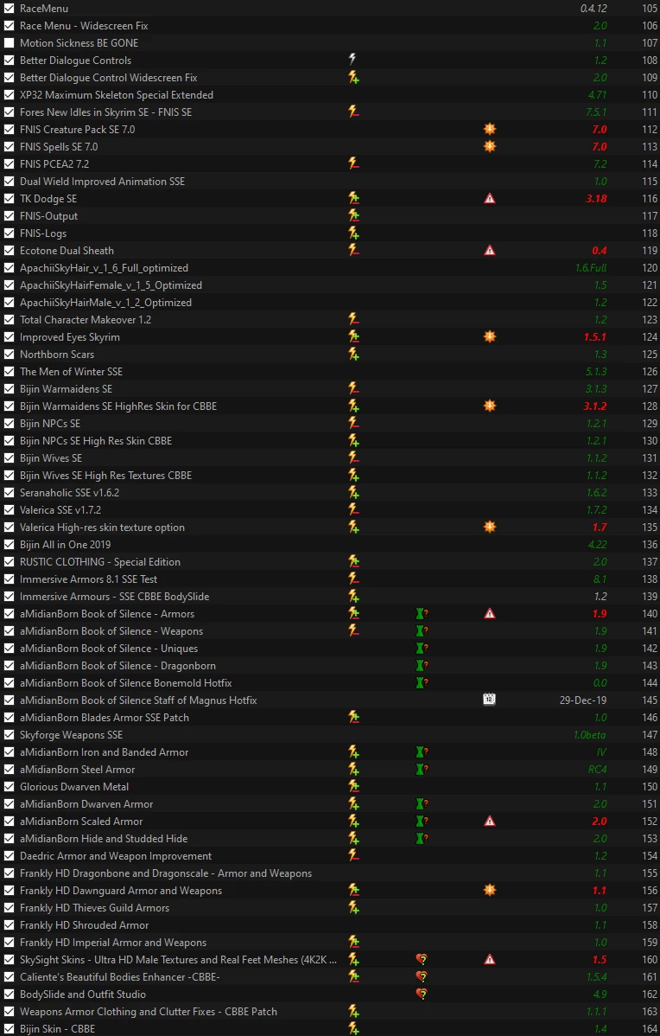
Task: Select the Race Menu - Widescreen Fix mod name
Action: click(x=84, y=26)
